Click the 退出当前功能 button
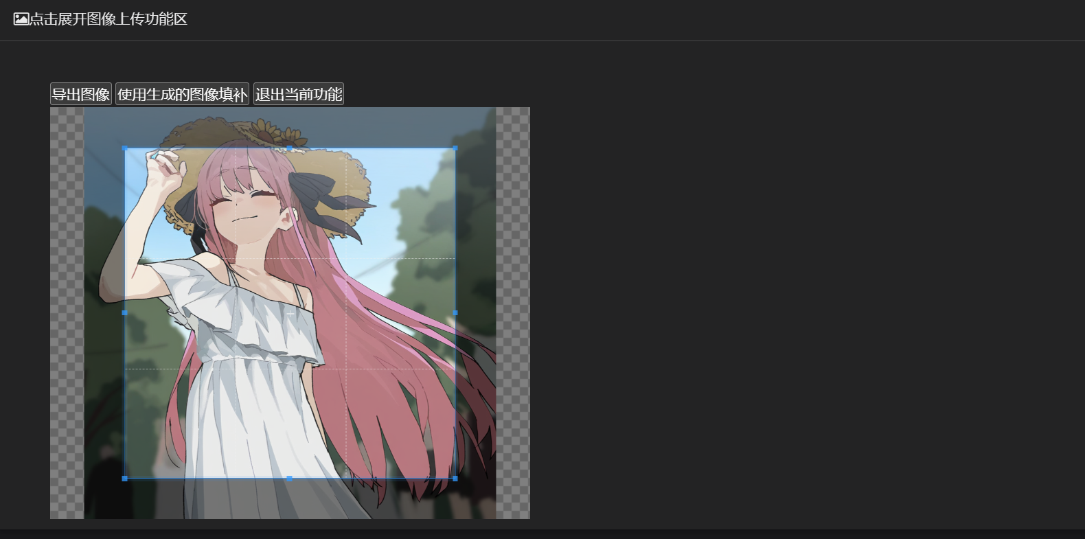Viewport: 1085px width, 539px height. point(299,94)
